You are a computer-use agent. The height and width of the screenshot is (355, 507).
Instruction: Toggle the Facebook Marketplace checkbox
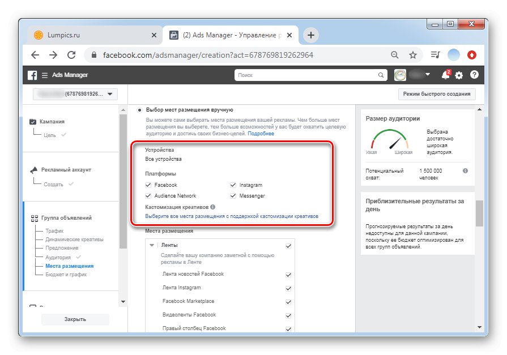[x=288, y=302]
